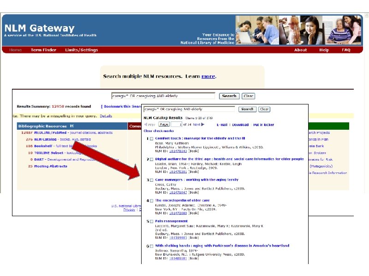Open TOXLINE Subset results
Image resolution: width=369 pixels, height=276 pixels.
coord(49,153)
